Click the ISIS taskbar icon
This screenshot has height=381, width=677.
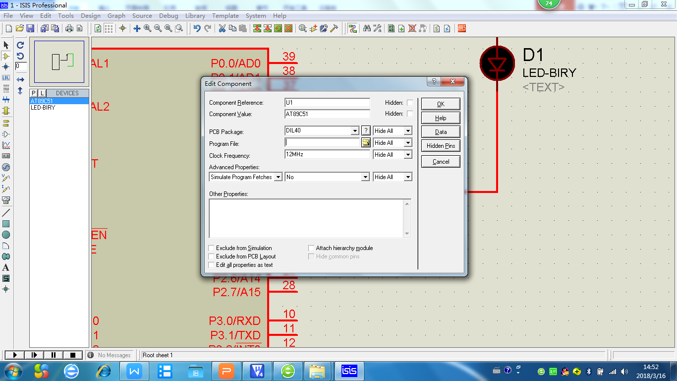pos(348,371)
